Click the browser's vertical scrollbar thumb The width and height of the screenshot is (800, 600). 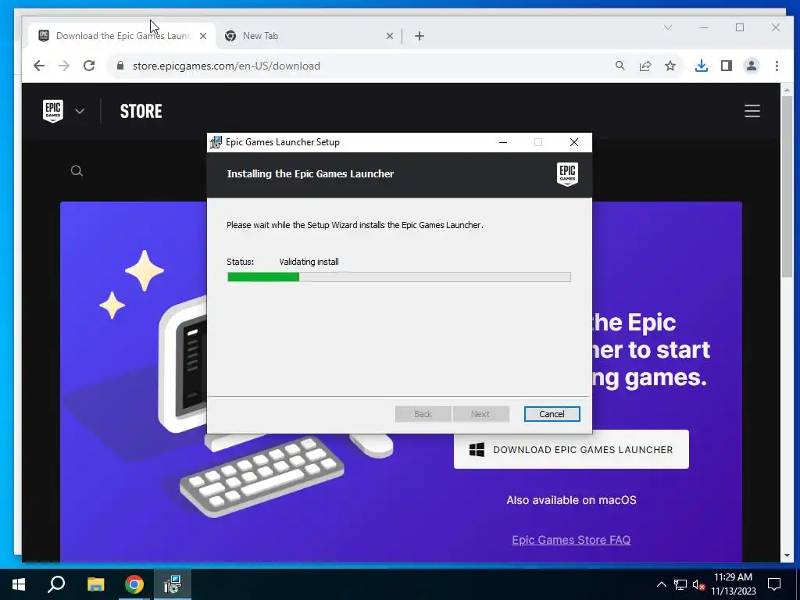coord(787,186)
